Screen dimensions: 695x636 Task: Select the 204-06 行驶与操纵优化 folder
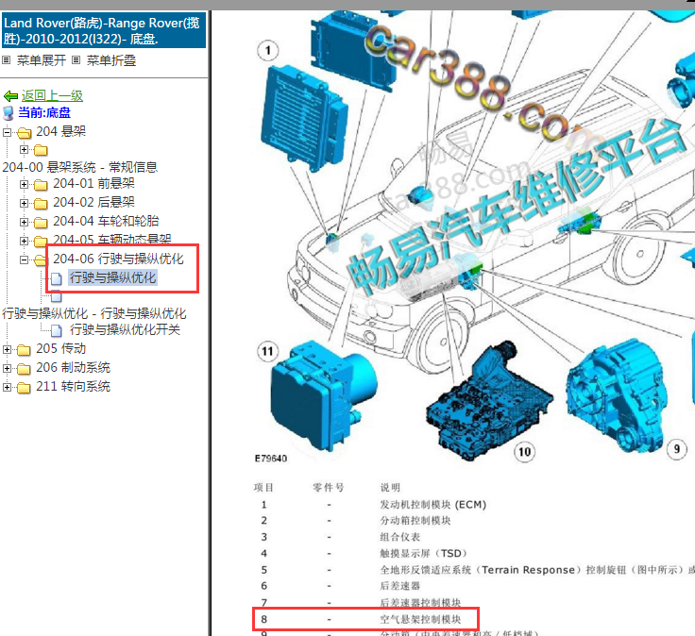coord(118,259)
